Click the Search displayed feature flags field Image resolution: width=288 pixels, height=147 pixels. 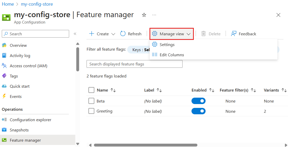pos(134,64)
